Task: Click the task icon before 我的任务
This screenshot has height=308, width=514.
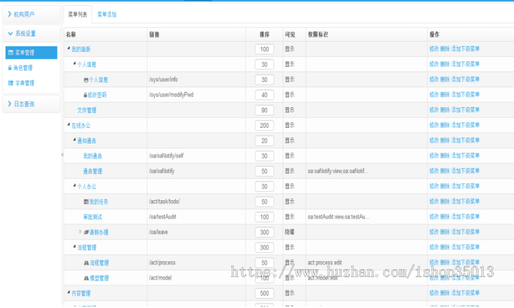Action: (86, 202)
